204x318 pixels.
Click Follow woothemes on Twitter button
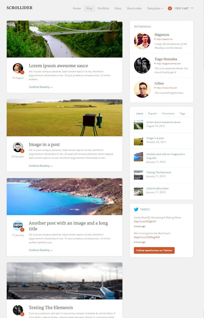(x=154, y=250)
